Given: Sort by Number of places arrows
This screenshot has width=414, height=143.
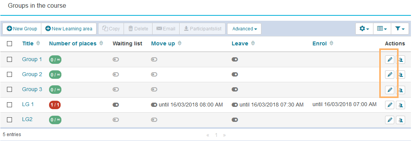Looking at the screenshot, I should click(101, 43).
